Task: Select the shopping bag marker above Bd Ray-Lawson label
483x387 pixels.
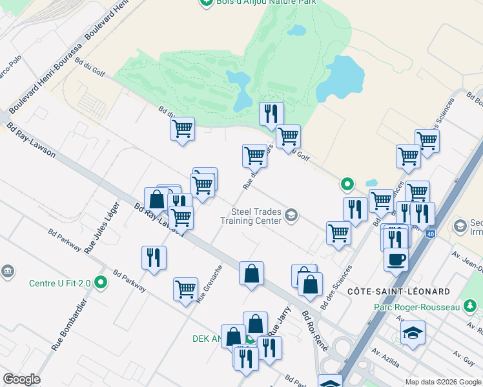Action: [x=156, y=199]
